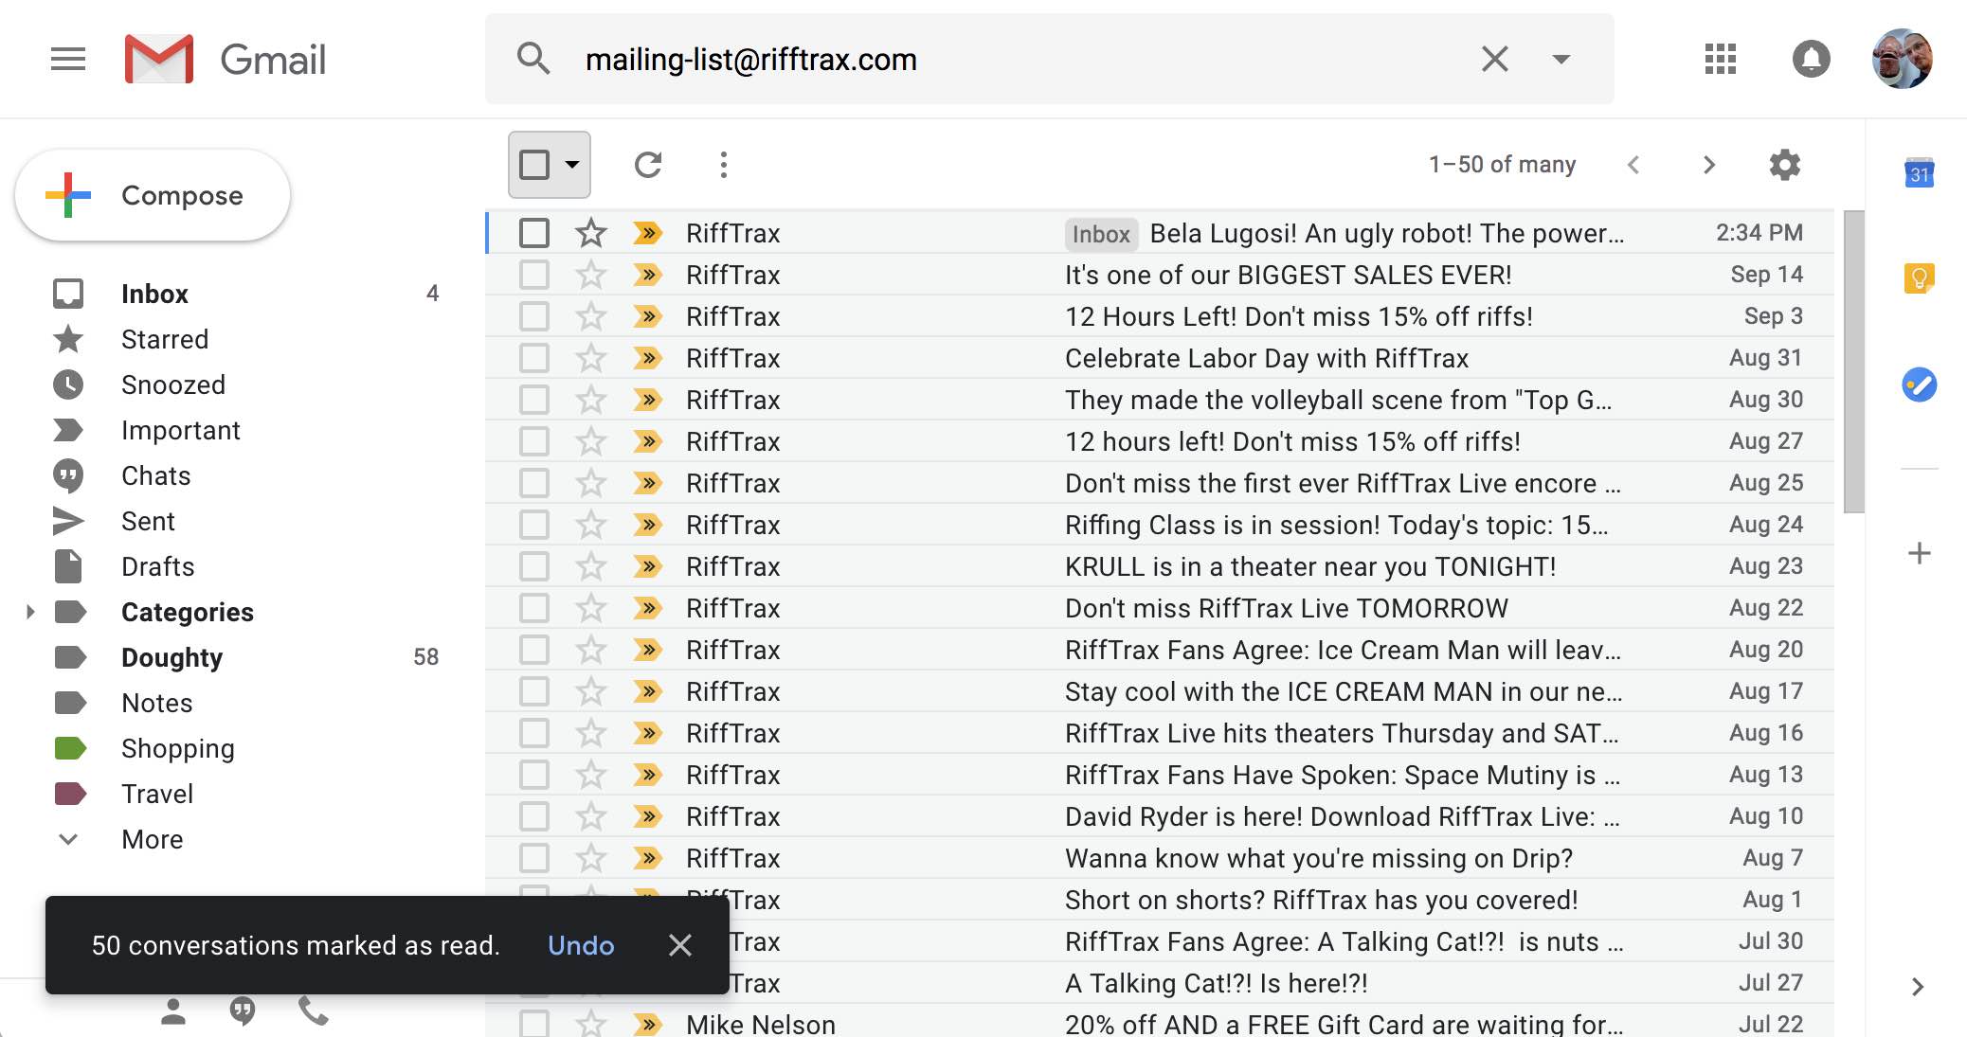The width and height of the screenshot is (1967, 1037).
Task: Expand the Categories triangle
Action: [30, 612]
